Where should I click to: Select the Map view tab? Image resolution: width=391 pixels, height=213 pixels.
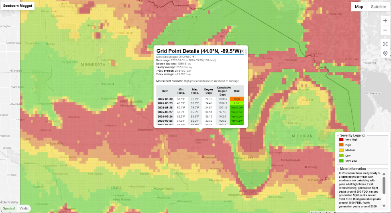click(359, 7)
